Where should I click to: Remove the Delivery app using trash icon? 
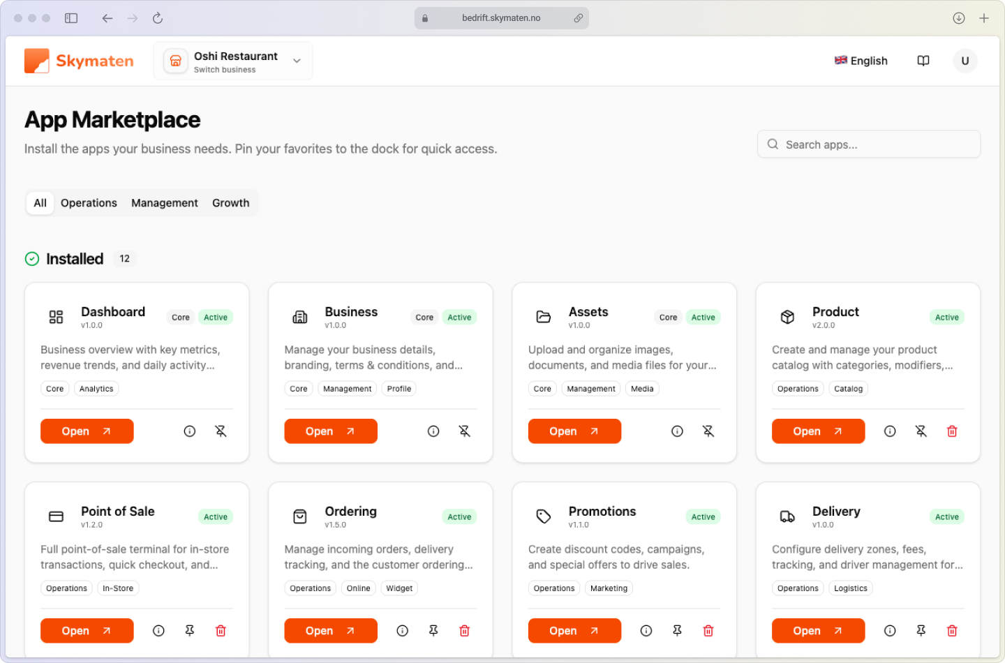pyautogui.click(x=952, y=631)
